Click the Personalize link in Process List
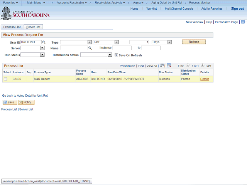The height and width of the screenshot is (185, 247). (127, 66)
